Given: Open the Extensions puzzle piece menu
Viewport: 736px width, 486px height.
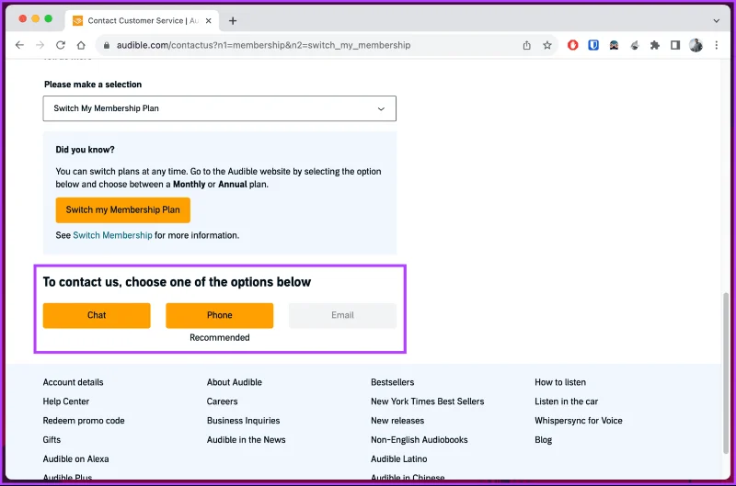Looking at the screenshot, I should (655, 45).
